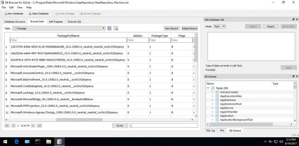Expand the Application table node
299x146 pixels.
pyautogui.click(x=212, y=116)
